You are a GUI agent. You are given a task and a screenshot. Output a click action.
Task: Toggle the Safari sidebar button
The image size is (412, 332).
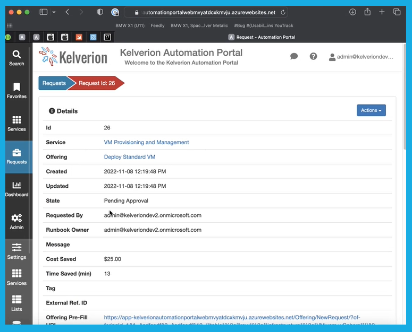(x=44, y=12)
